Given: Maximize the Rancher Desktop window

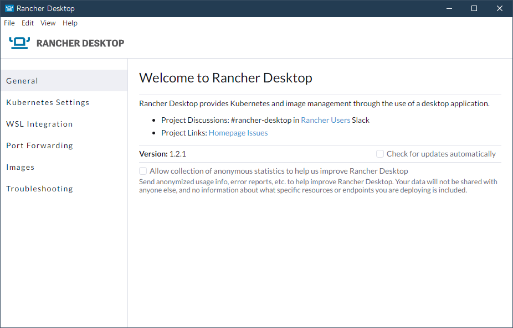Looking at the screenshot, I should (474, 8).
